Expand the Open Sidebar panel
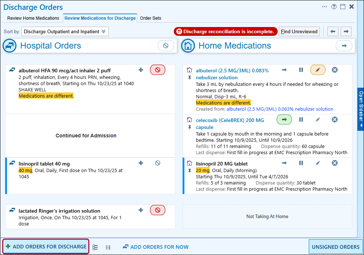This screenshot has width=364, height=255. point(360,109)
